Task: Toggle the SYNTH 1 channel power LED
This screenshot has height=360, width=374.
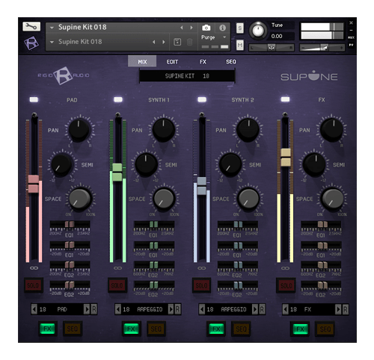Action: tap(118, 99)
